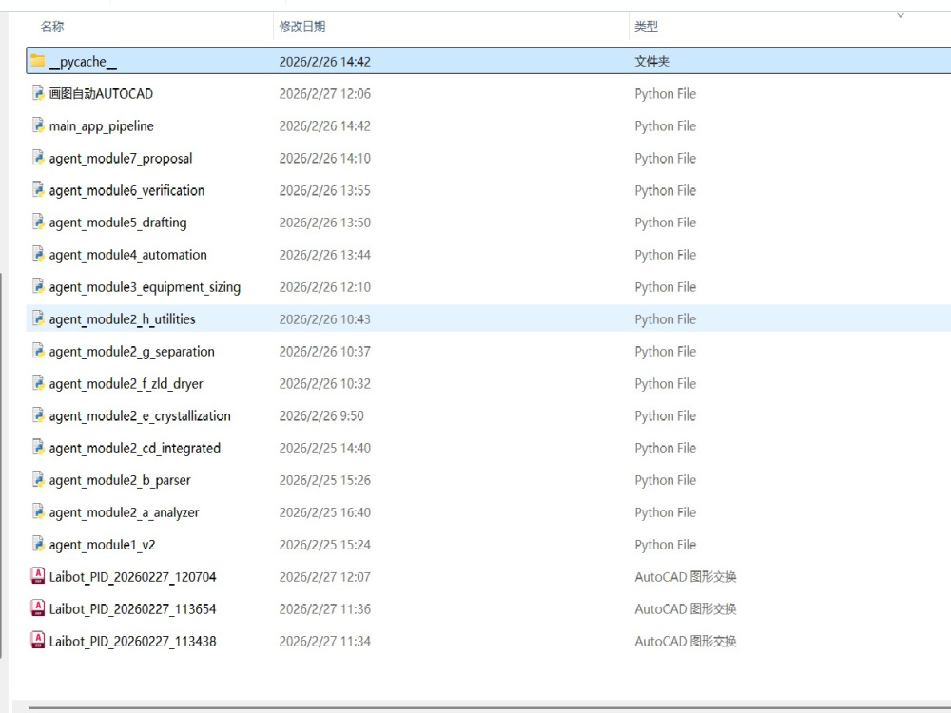Select the file name Laibot_PID_20260227_120704
Screen dimensions: 951x713
133,577
